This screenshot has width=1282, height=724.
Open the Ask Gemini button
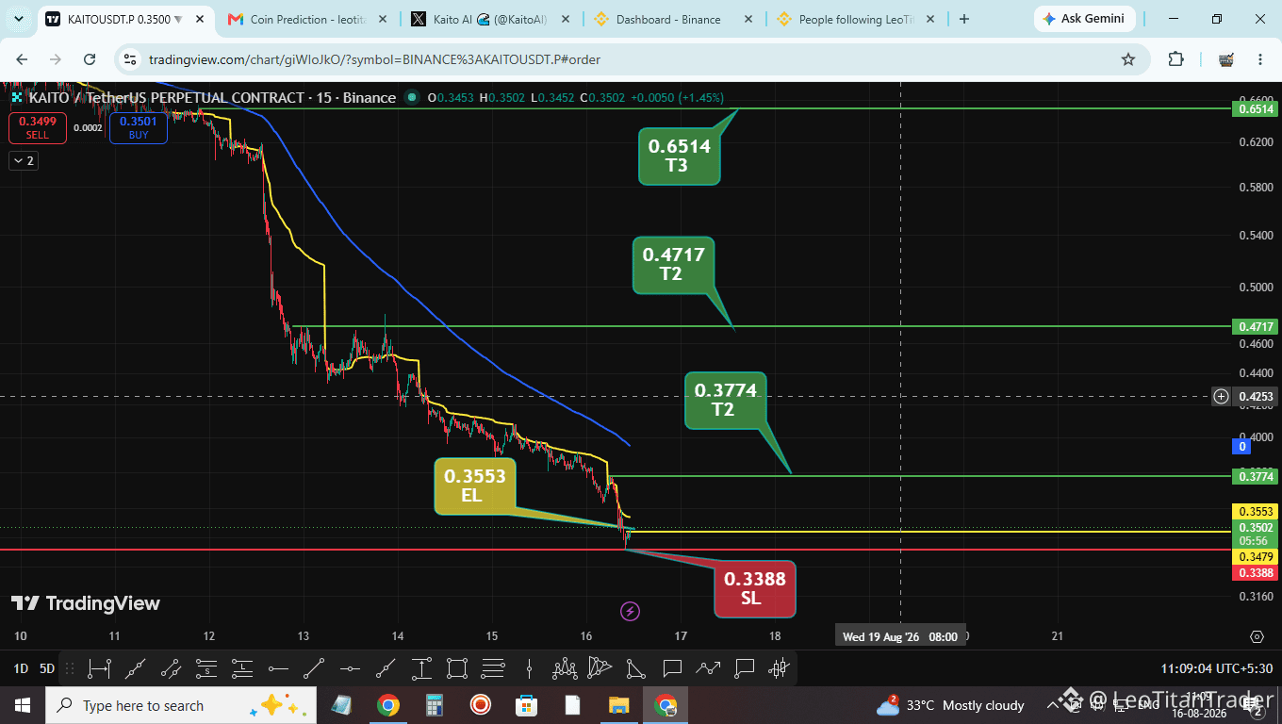pos(1084,19)
